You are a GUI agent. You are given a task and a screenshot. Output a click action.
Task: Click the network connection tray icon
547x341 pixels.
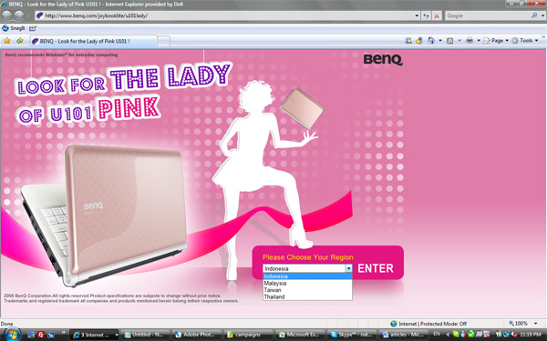tap(506, 335)
